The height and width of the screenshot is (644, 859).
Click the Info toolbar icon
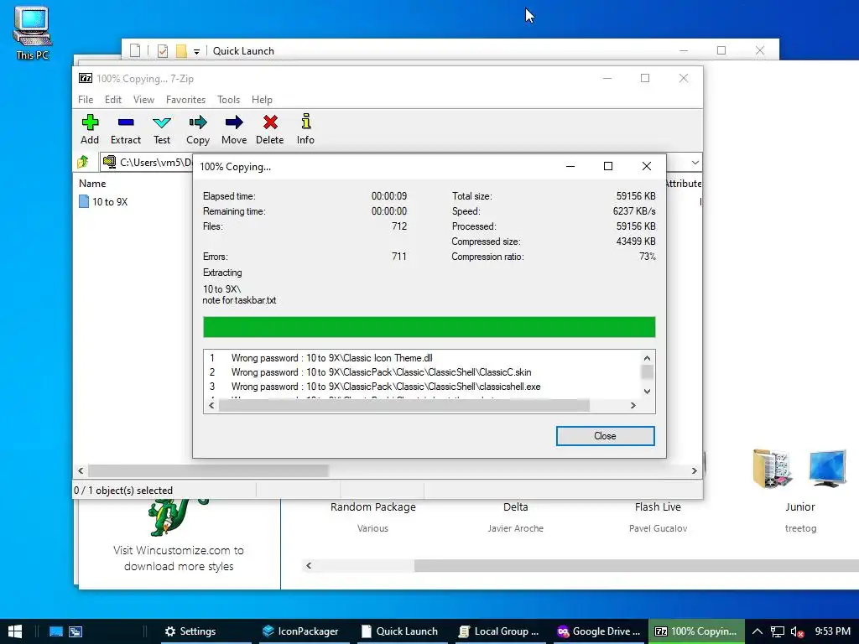305,129
